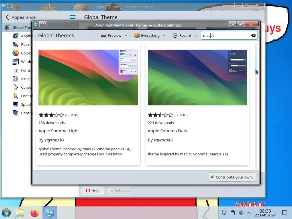The height and width of the screenshot is (219, 292).
Task: Click the '223 downloads' text
Action: (x=161, y=123)
